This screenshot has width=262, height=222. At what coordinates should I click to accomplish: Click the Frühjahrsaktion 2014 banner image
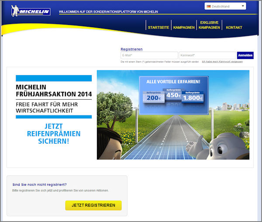click(x=173, y=114)
